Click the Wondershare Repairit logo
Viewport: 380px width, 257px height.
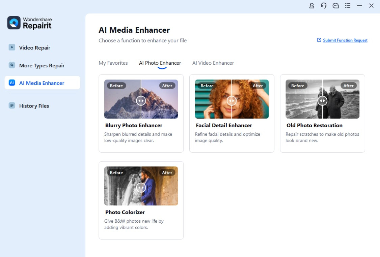(30, 23)
